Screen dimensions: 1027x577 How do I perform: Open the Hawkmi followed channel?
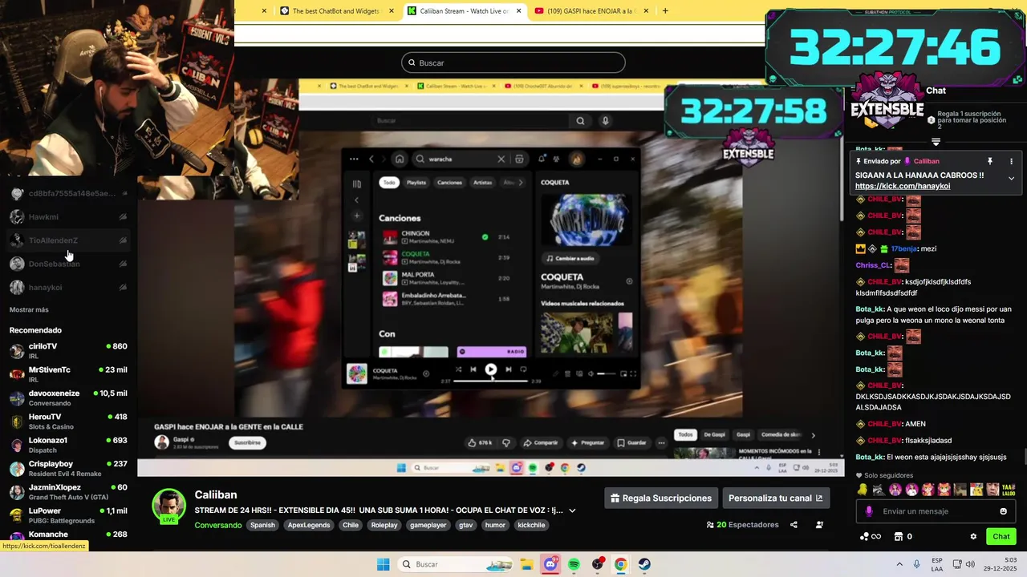[x=68, y=217]
